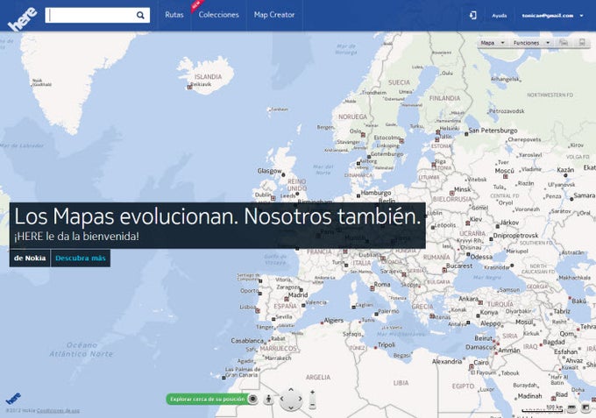Pan the map down with the bottom arrow

(x=291, y=407)
